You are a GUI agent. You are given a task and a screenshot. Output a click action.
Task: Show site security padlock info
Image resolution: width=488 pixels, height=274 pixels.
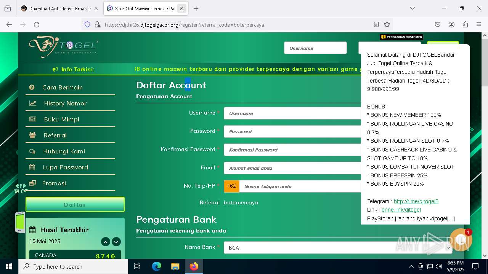[98, 25]
